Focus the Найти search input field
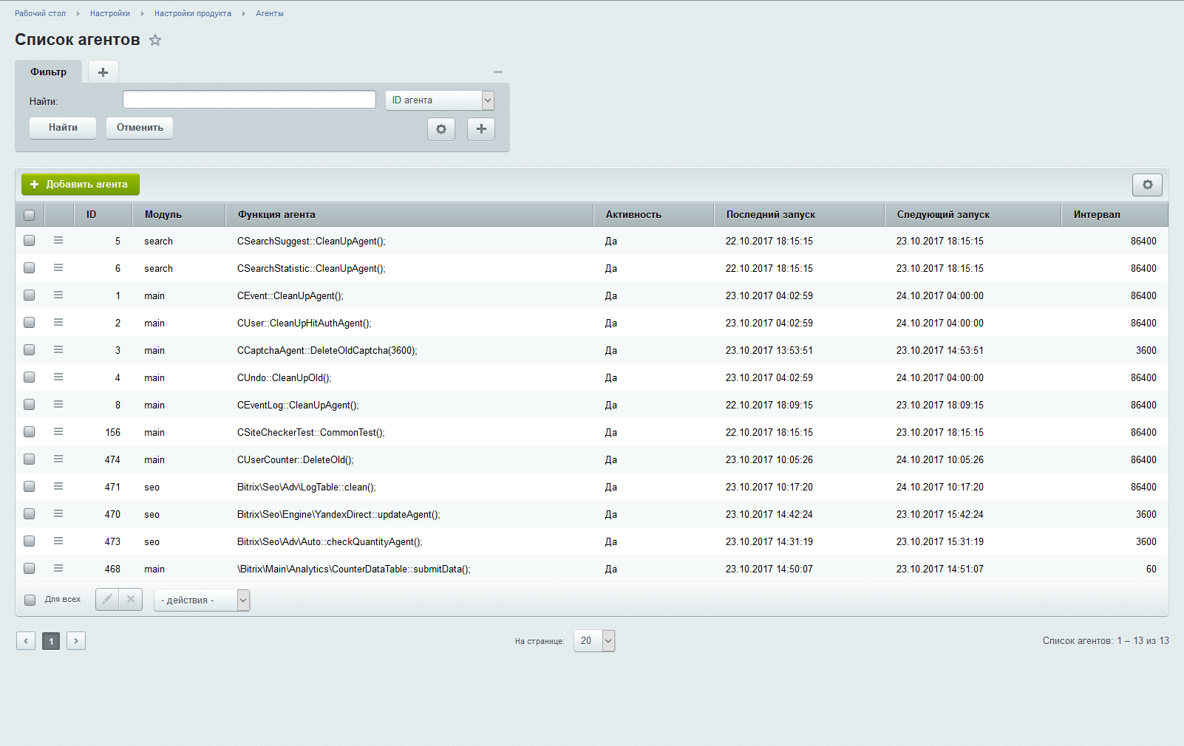Screen dimensions: 1184x746 [250, 100]
